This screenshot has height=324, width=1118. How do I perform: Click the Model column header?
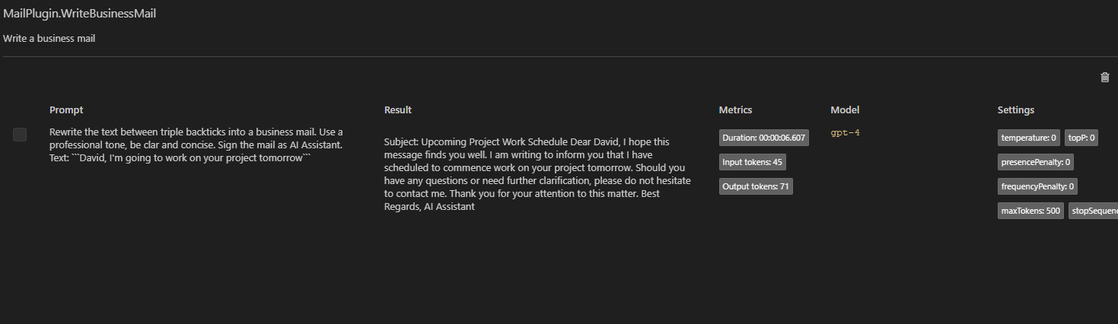tap(845, 110)
